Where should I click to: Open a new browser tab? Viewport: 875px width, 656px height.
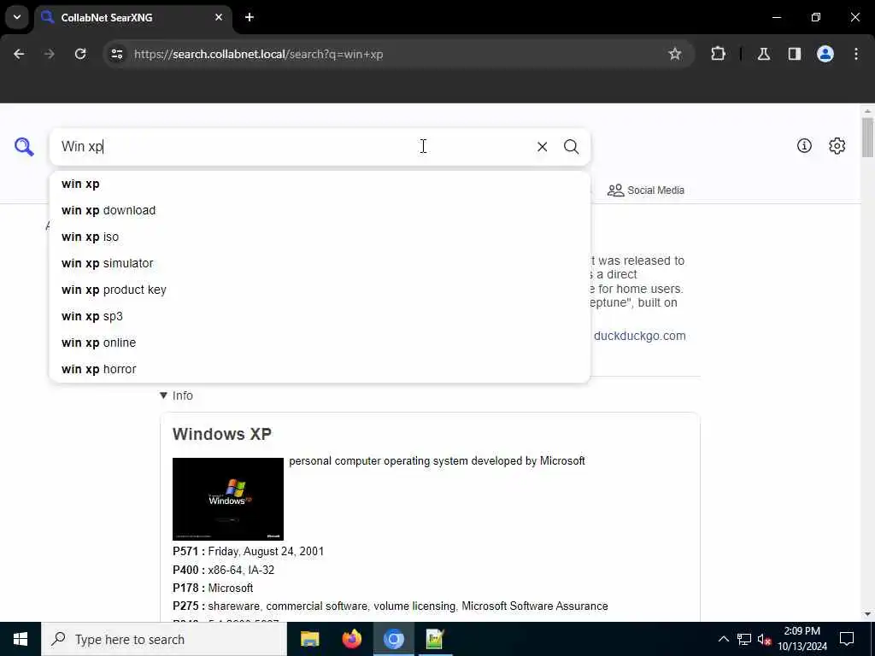coord(250,17)
